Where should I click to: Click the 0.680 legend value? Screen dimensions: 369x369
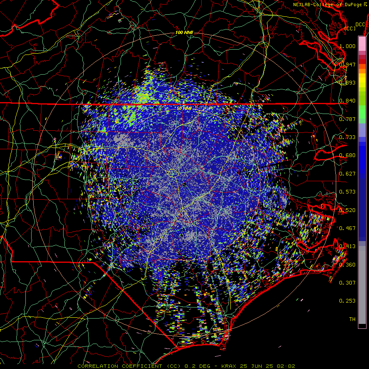click(x=347, y=155)
